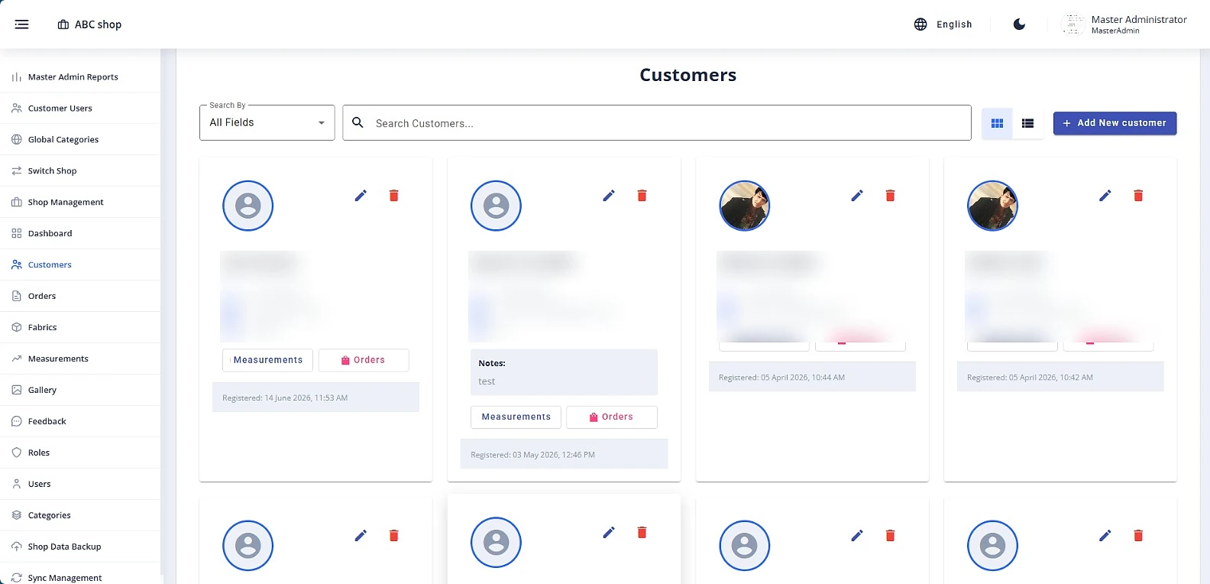
Task: Delete the customer registered at 10:44 AM
Action: point(891,196)
